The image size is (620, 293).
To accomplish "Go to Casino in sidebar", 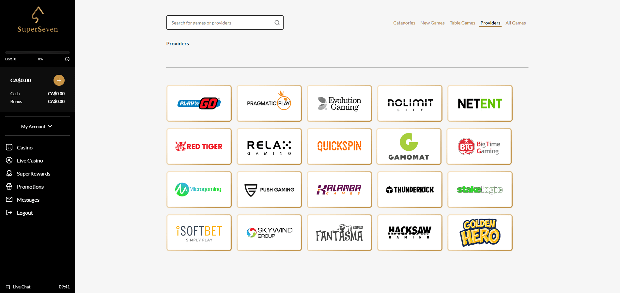I will [25, 147].
